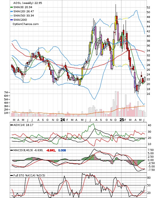The image size is (158, 198).
Task: Click the blue SMA(20) legend swatch
Action: pyautogui.click(x=11, y=11)
